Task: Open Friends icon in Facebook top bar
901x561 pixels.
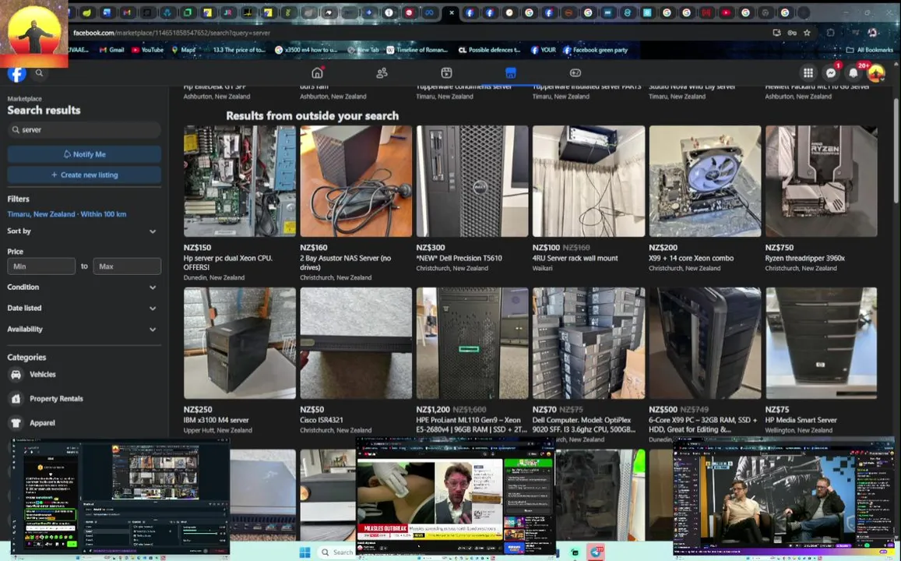Action: 382,72
